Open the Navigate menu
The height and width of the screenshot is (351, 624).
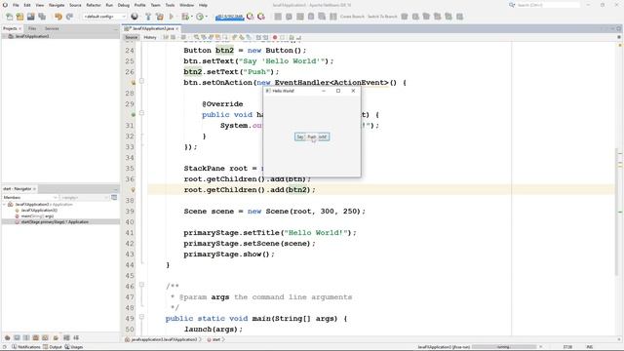57,5
